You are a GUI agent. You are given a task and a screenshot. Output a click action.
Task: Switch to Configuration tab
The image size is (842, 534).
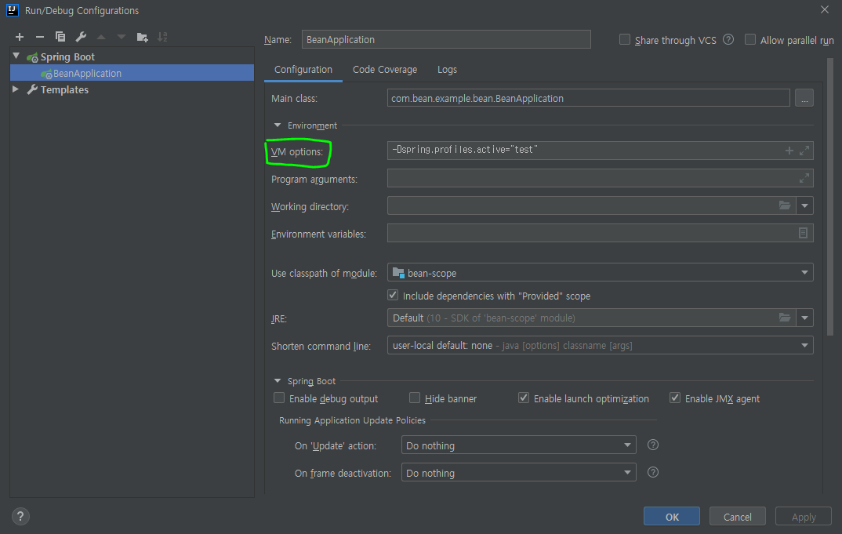pyautogui.click(x=303, y=69)
